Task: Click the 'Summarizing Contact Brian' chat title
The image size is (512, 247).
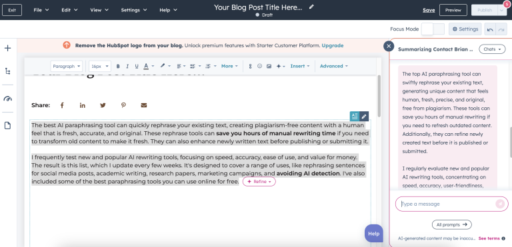Action: pyautogui.click(x=435, y=49)
